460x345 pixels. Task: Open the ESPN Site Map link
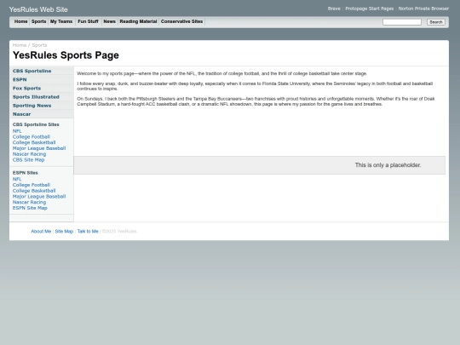pos(30,208)
